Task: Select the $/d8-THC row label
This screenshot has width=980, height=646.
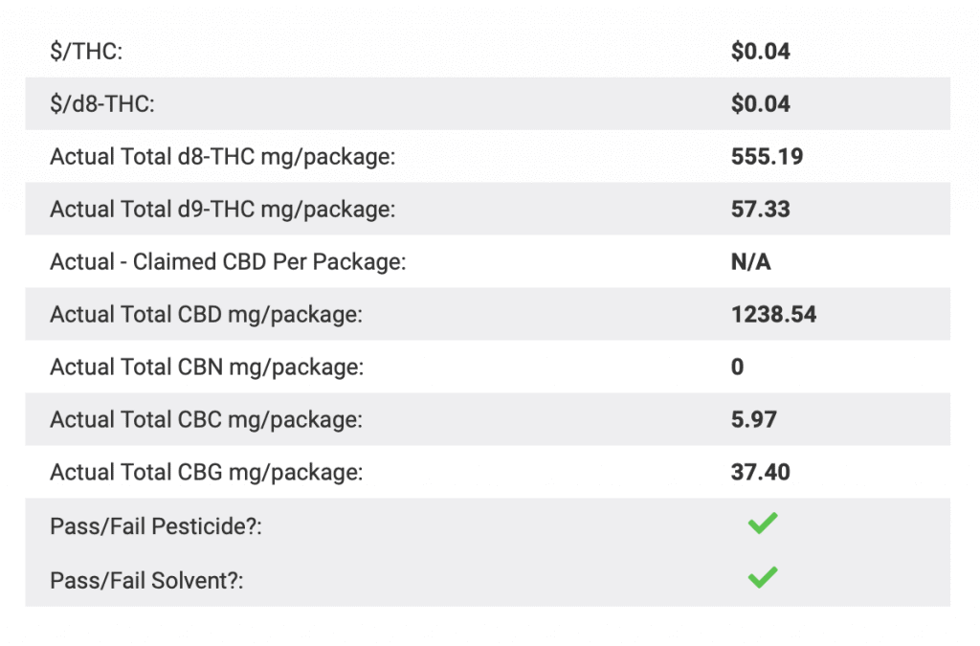Action: (x=102, y=103)
